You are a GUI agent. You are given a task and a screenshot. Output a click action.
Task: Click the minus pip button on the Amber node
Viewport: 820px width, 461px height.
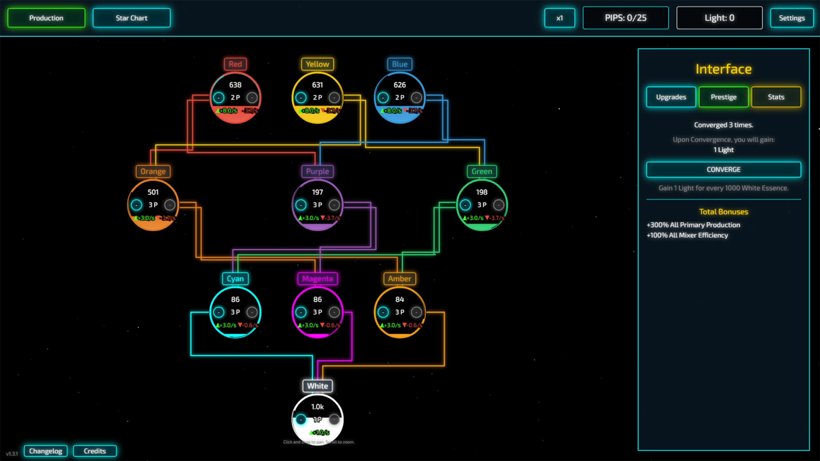[x=383, y=312]
